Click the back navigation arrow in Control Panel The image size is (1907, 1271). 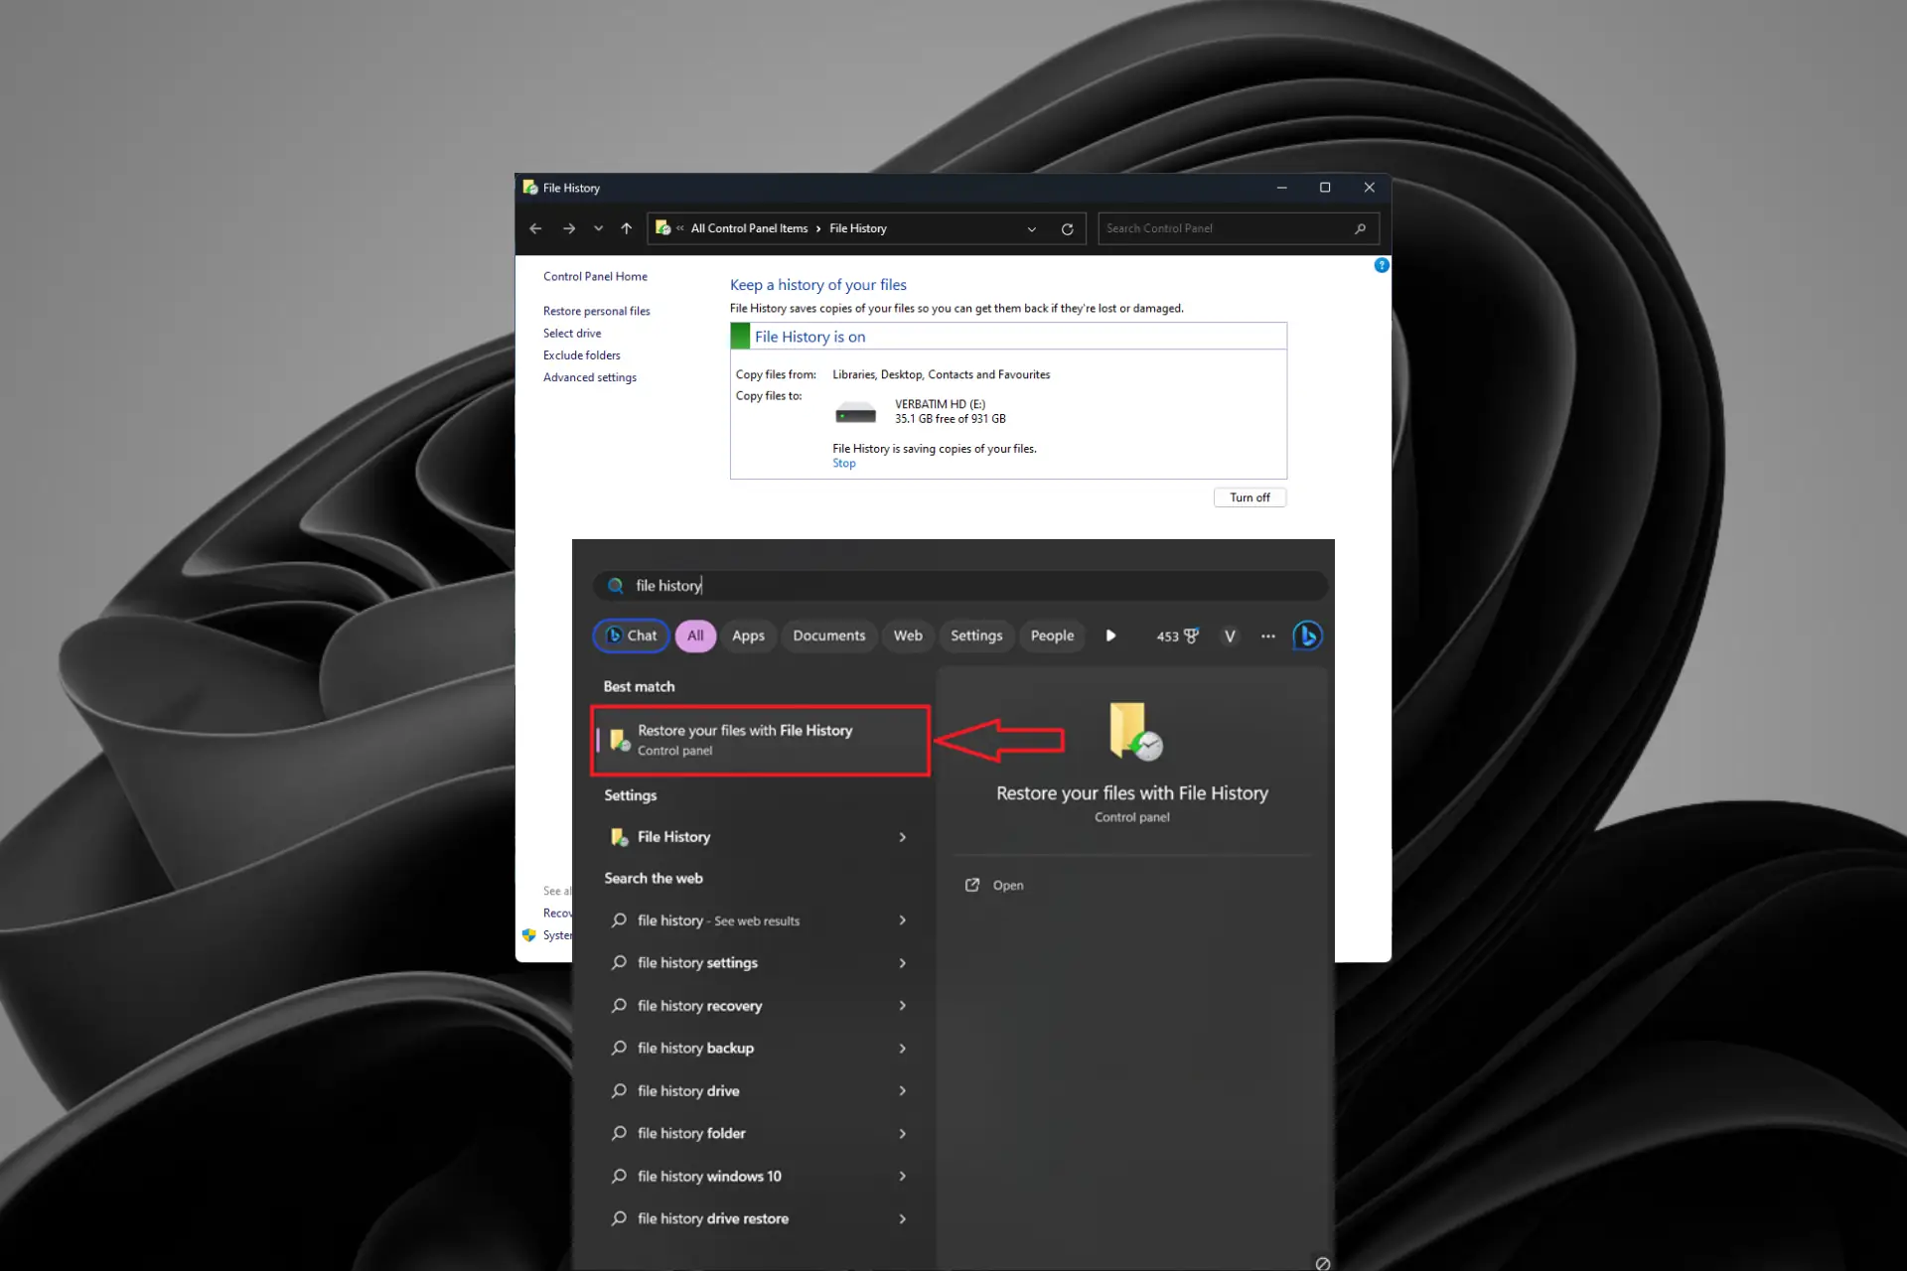(535, 228)
